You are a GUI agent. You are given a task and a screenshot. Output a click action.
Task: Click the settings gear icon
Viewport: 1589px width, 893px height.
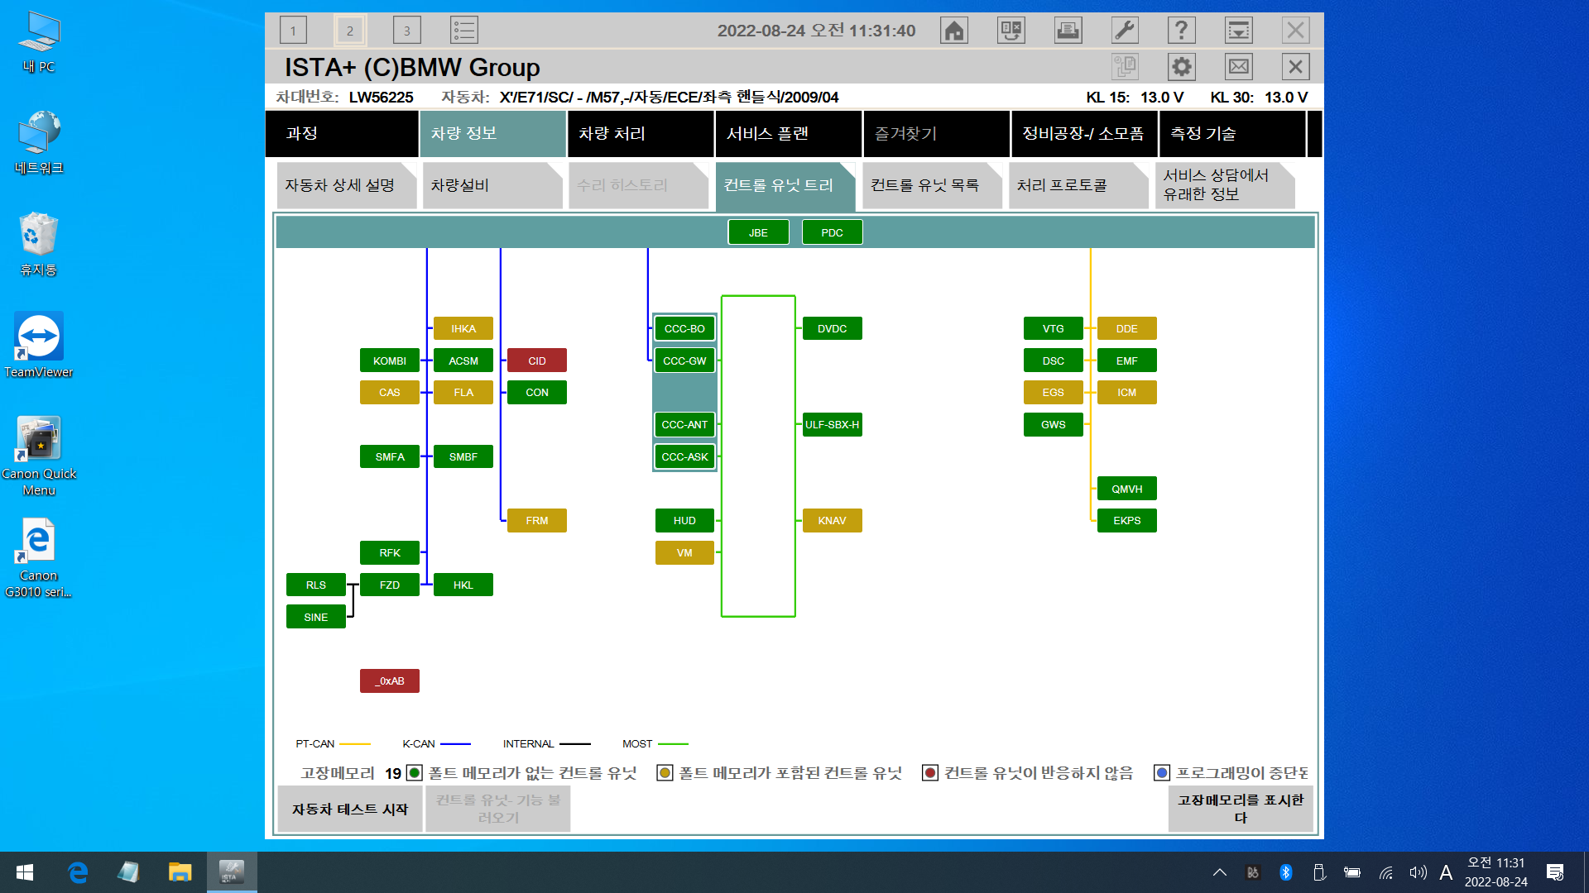click(x=1181, y=67)
